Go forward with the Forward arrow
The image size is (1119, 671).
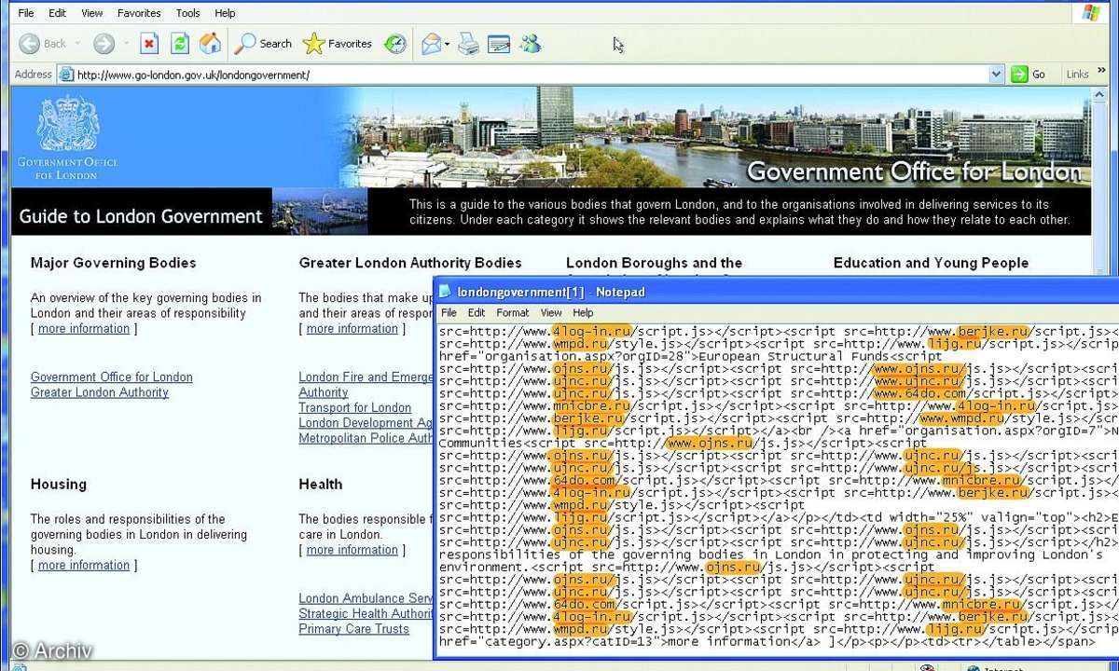pyautogui.click(x=104, y=44)
